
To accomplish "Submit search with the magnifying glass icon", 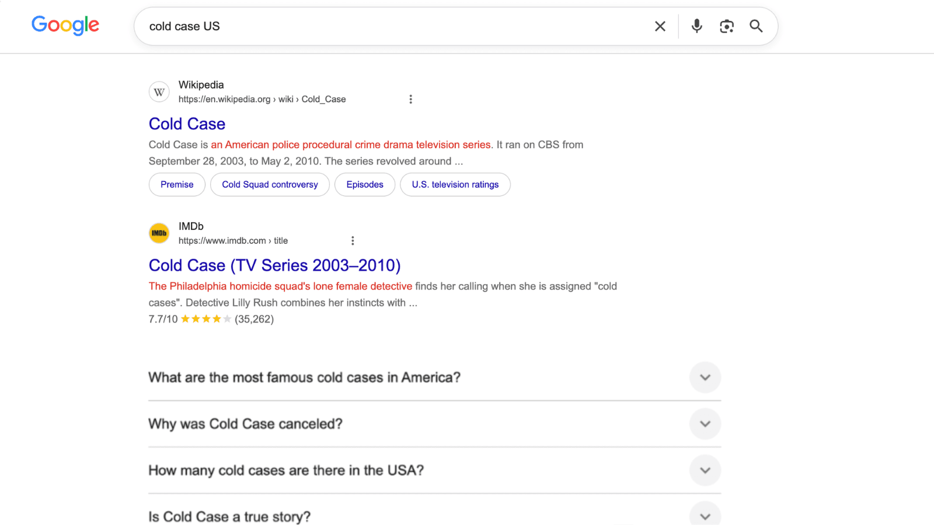I will tap(756, 26).
